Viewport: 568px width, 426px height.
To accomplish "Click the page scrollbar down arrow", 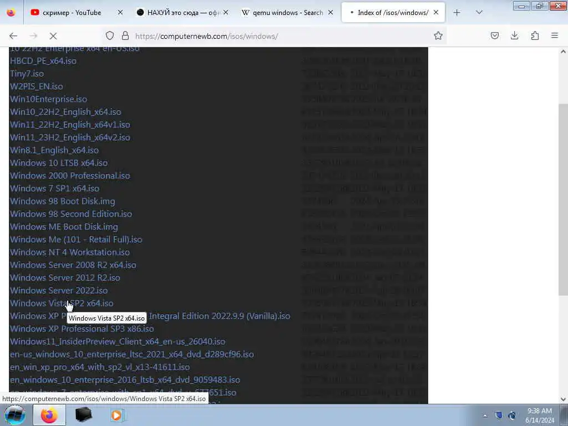I will pos(563,399).
